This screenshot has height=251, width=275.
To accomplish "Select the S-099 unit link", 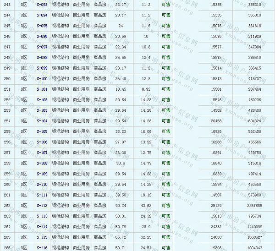I will pyautogui.click(x=42, y=68).
